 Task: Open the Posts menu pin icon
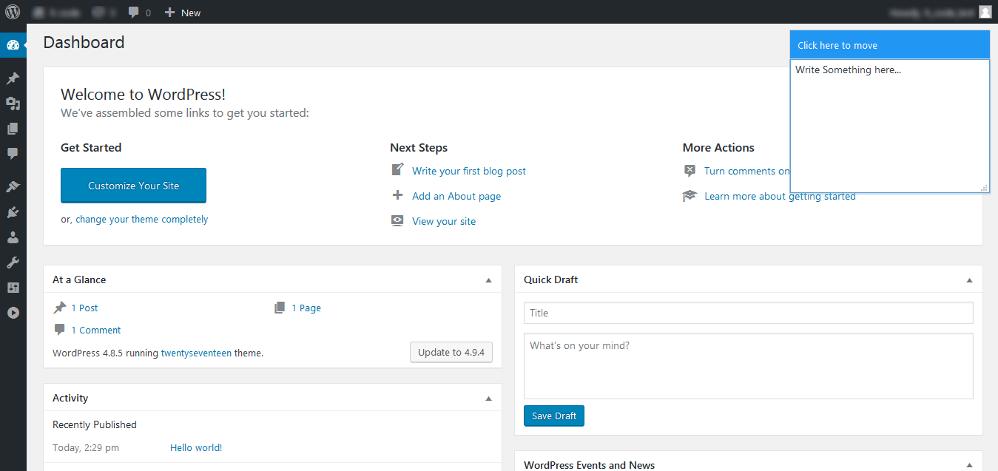[x=13, y=78]
